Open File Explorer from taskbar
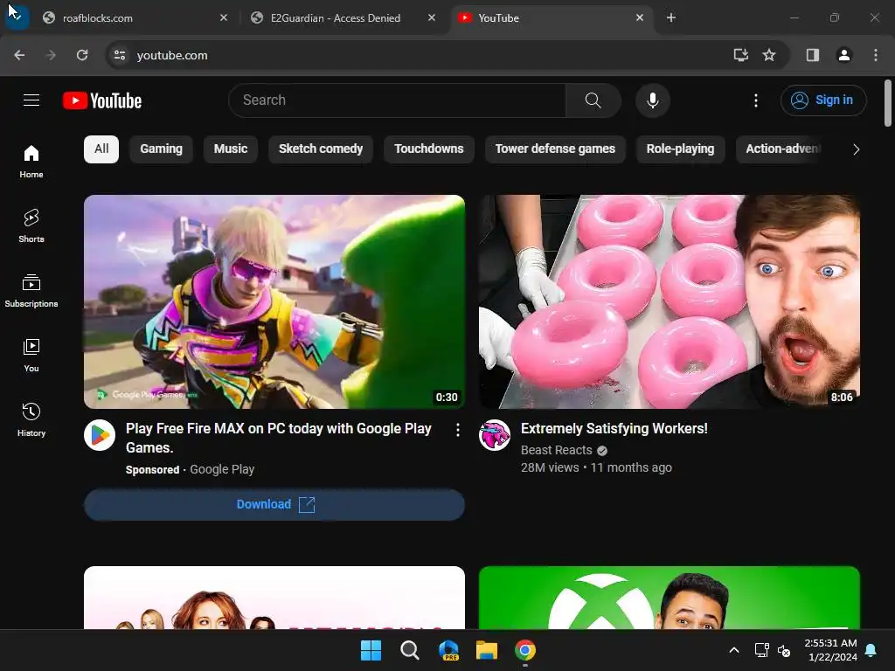Screen dimensions: 895x671 (487, 650)
